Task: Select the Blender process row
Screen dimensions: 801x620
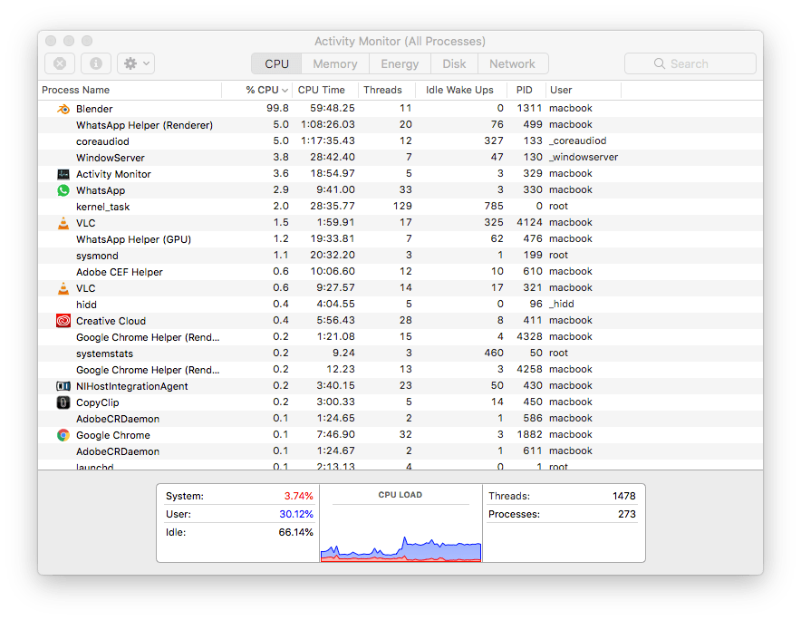Action: coord(400,109)
